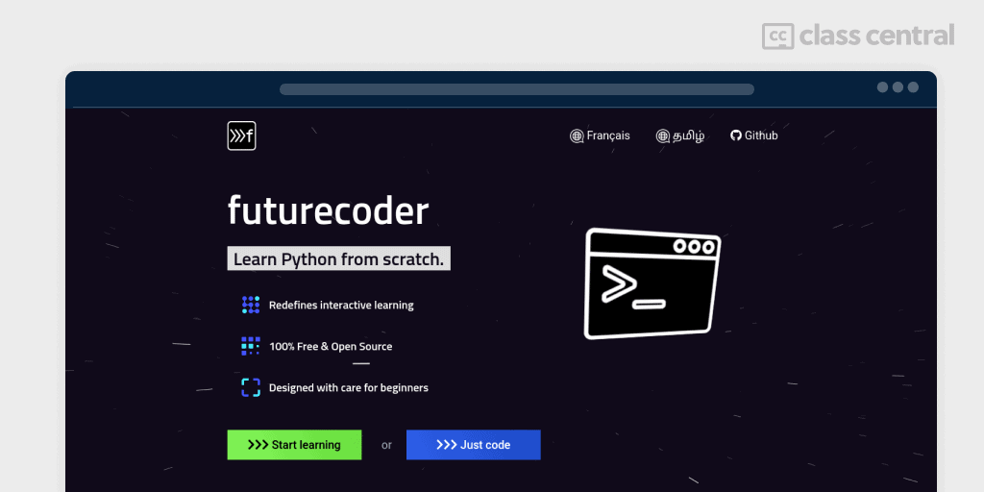Click the Redefines interactive learning text
This screenshot has height=492, width=984.
coord(341,306)
